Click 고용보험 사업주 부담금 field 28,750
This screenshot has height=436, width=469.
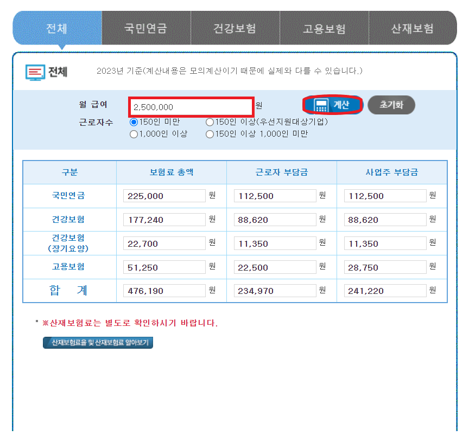[385, 267]
